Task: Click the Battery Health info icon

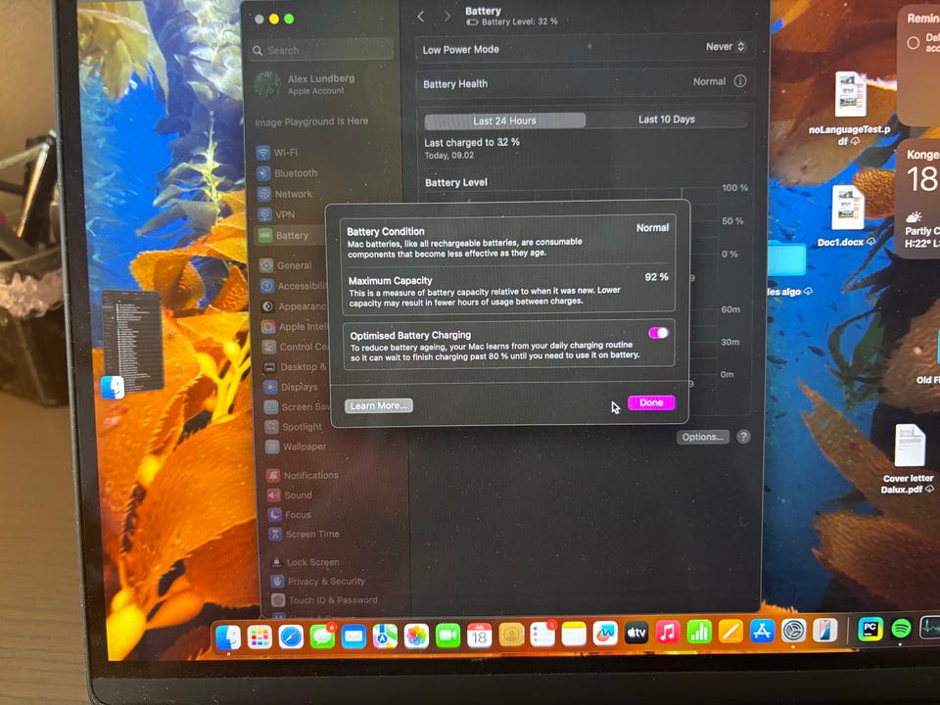Action: (740, 81)
